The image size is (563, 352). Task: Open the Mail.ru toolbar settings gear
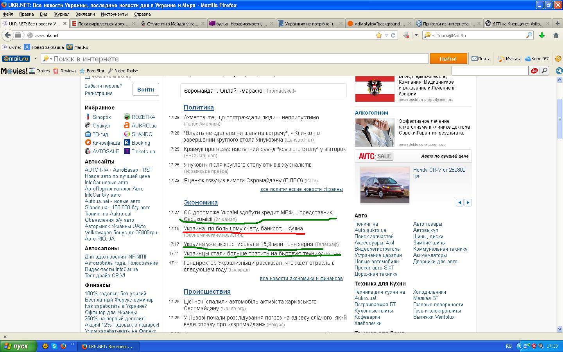click(558, 59)
